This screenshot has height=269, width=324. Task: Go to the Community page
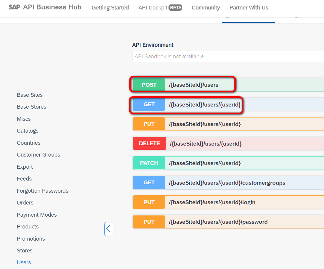coord(206,8)
